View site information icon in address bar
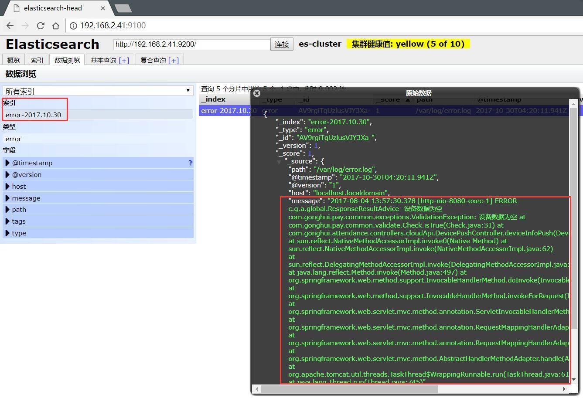Image resolution: width=583 pixels, height=398 pixels. coord(73,25)
